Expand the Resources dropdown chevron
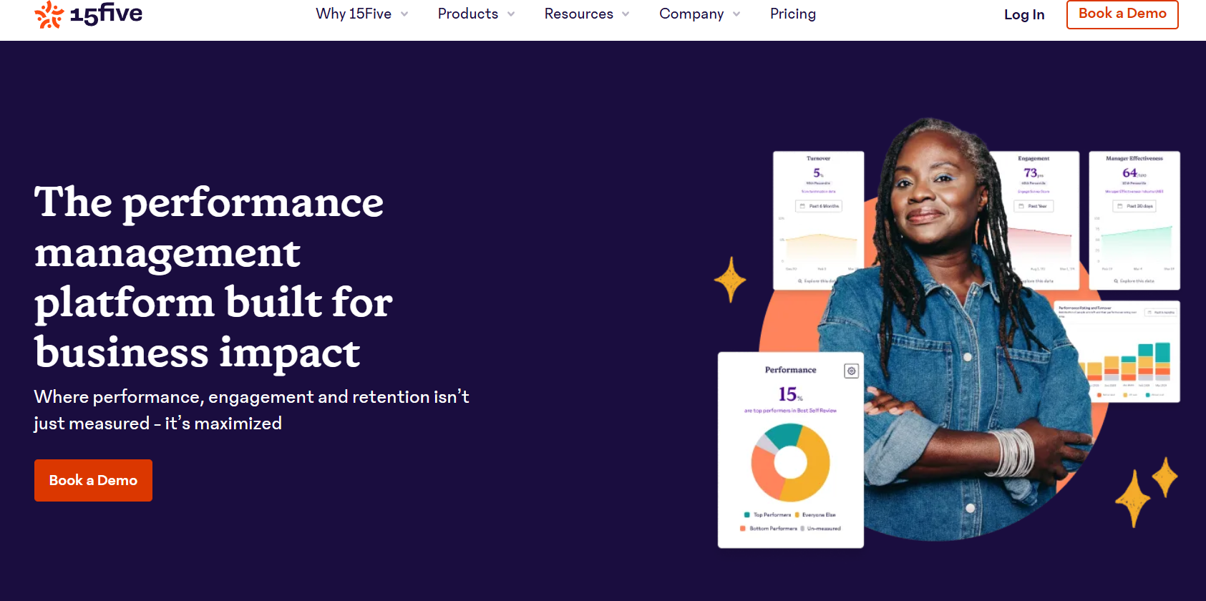This screenshot has width=1206, height=601. 626,14
